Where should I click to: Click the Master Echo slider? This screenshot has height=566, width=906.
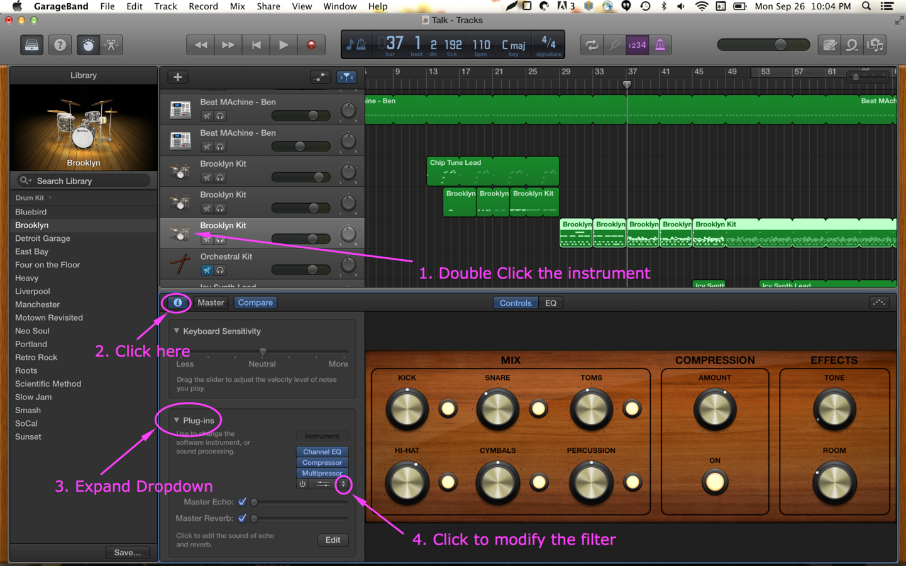[299, 502]
